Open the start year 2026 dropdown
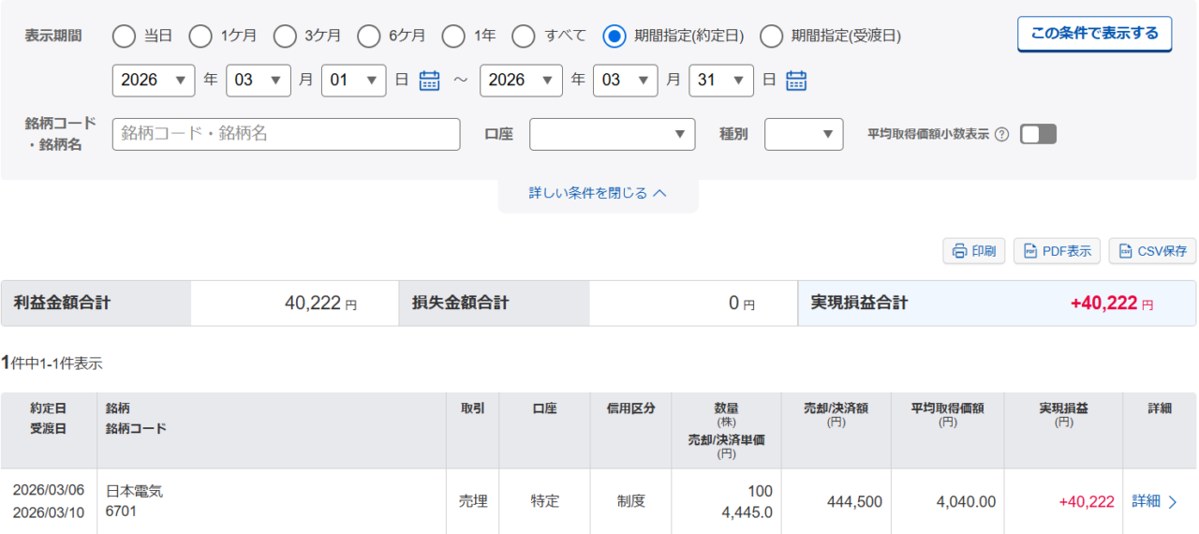Image resolution: width=1199 pixels, height=534 pixels. point(154,81)
